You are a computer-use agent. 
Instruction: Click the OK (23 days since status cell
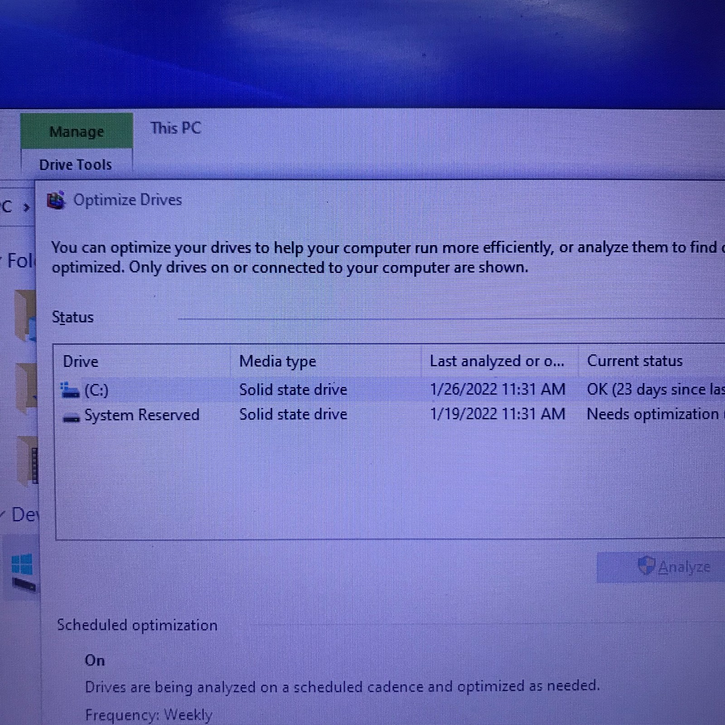tap(656, 389)
